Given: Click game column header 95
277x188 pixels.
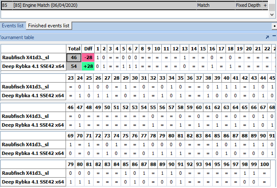Looking at the screenshot, I should point(217,164).
